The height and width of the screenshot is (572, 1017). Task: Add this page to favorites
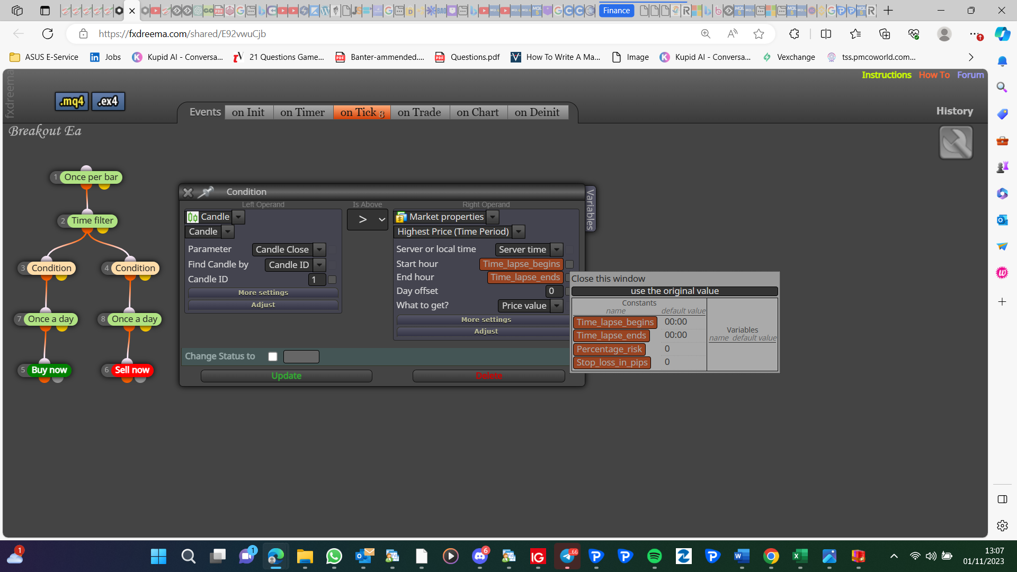pyautogui.click(x=759, y=34)
